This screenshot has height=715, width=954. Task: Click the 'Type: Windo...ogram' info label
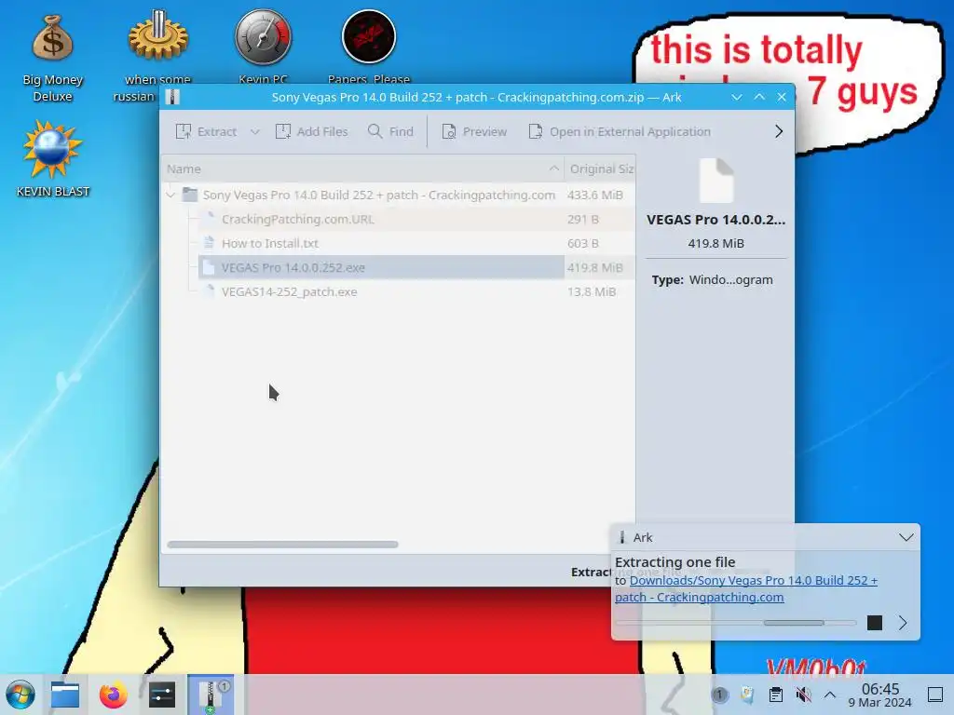[x=713, y=279]
